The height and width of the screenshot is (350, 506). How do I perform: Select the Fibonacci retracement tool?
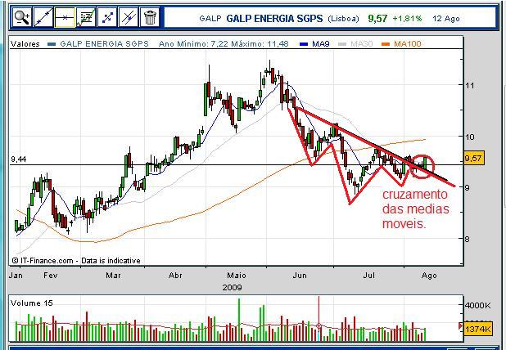click(x=86, y=17)
